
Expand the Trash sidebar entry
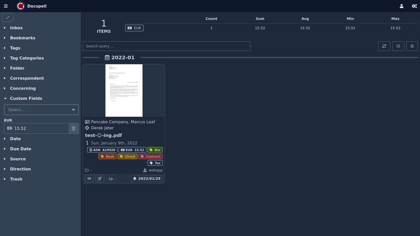pos(16,179)
